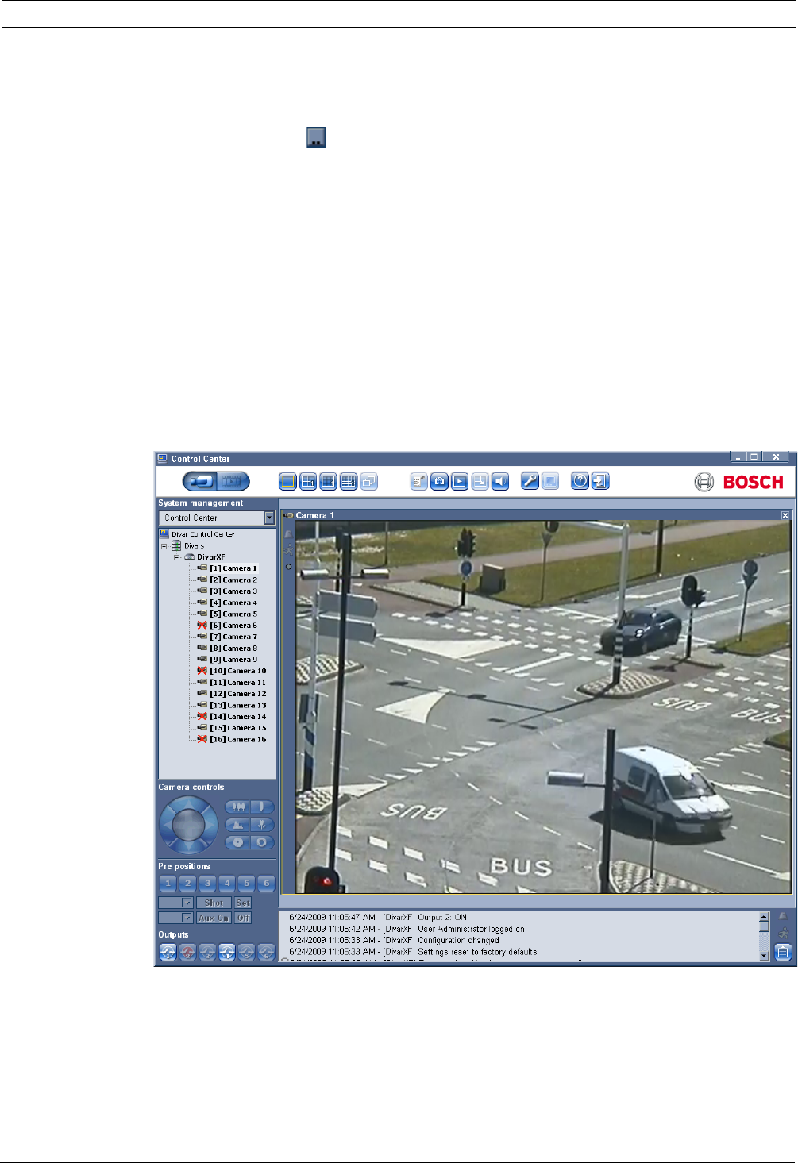This screenshot has width=798, height=1163.
Task: Select the quad multiscreen layout
Action: tap(308, 481)
